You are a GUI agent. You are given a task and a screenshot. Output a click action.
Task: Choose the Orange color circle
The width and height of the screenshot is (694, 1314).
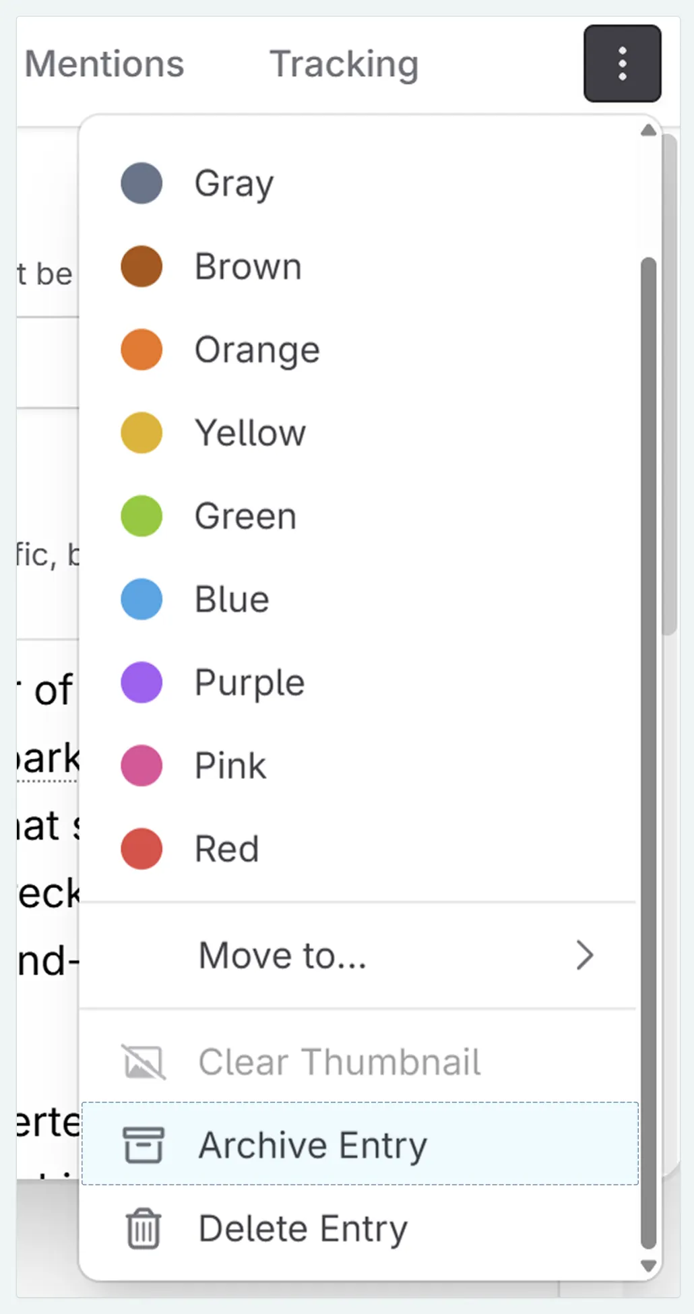[x=141, y=350]
